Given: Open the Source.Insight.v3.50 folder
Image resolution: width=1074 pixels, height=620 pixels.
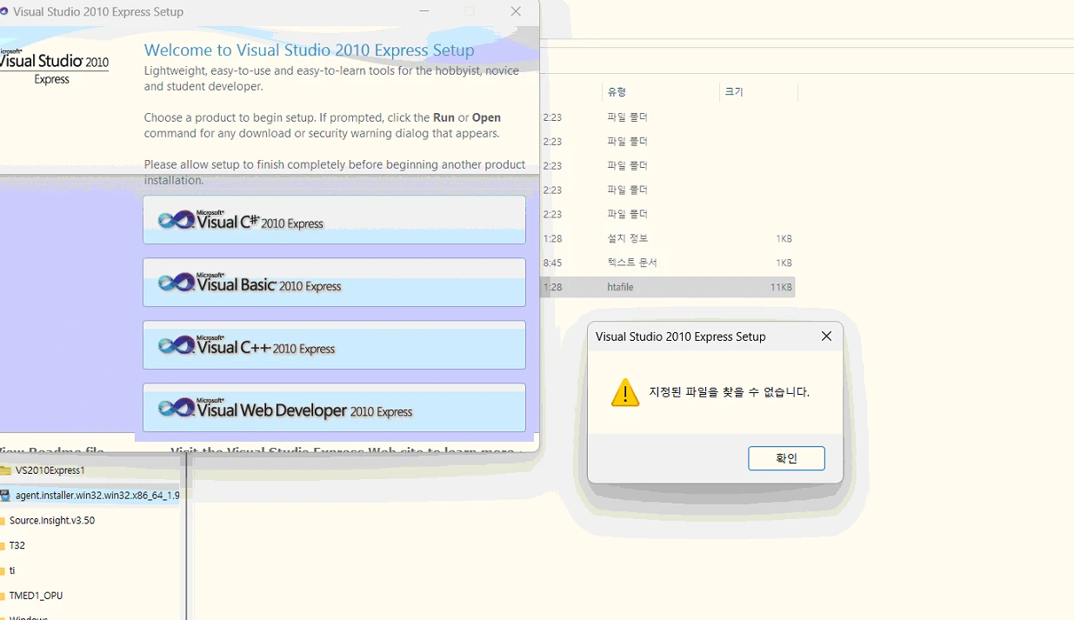Looking at the screenshot, I should pos(52,521).
